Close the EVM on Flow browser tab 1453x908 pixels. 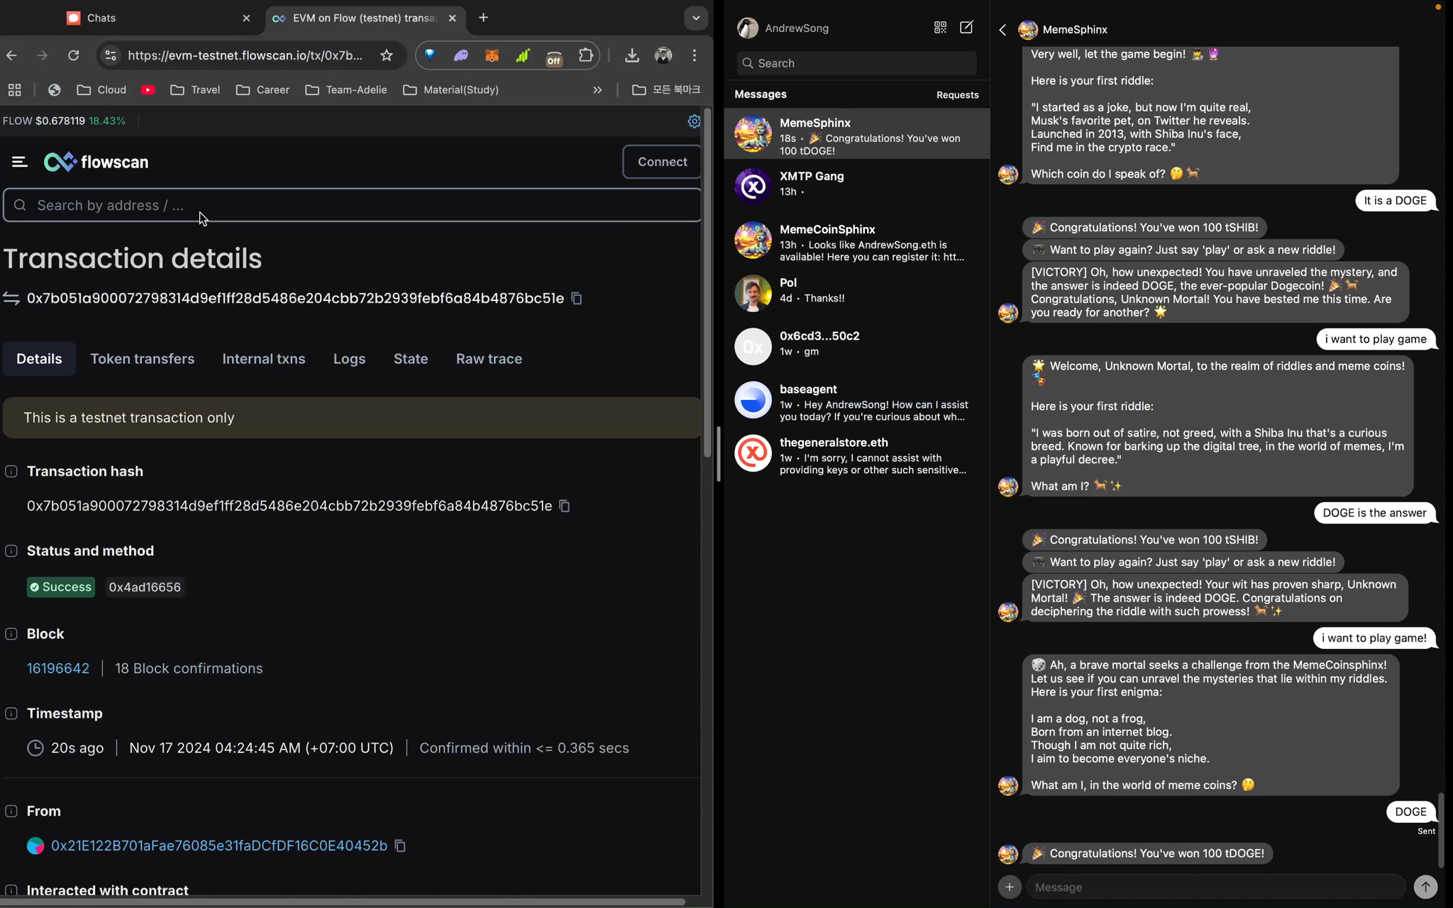453,18
